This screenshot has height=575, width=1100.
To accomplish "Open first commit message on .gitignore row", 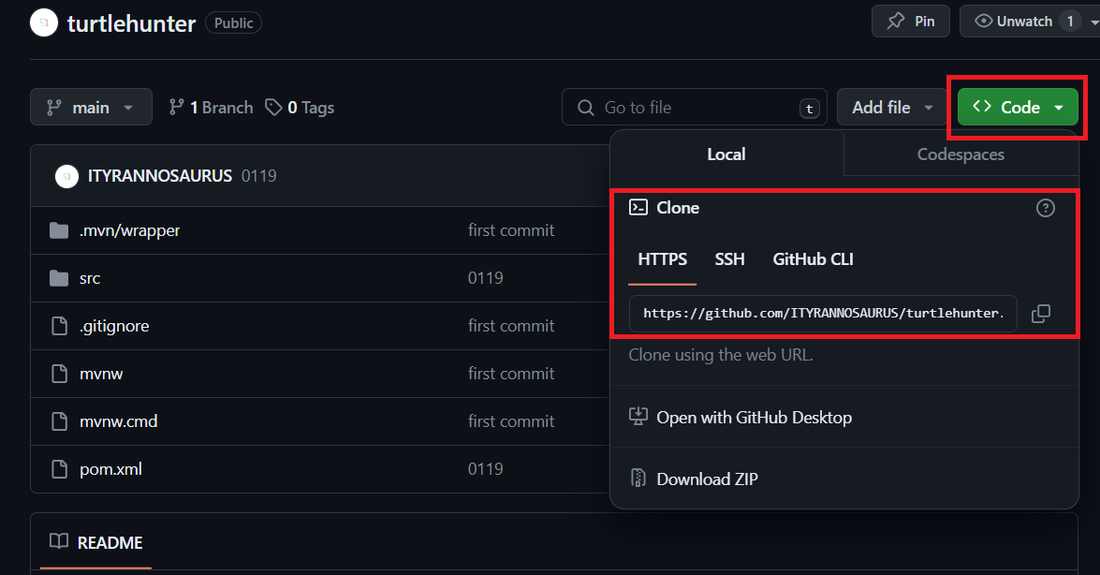I will (511, 326).
